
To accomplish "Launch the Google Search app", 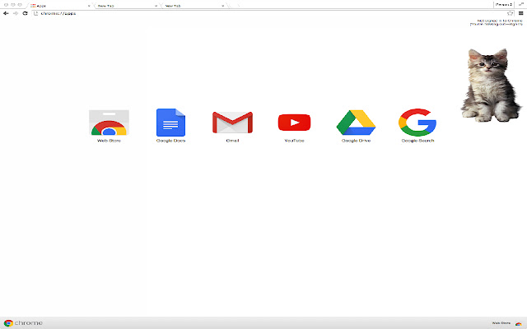I will (417, 123).
